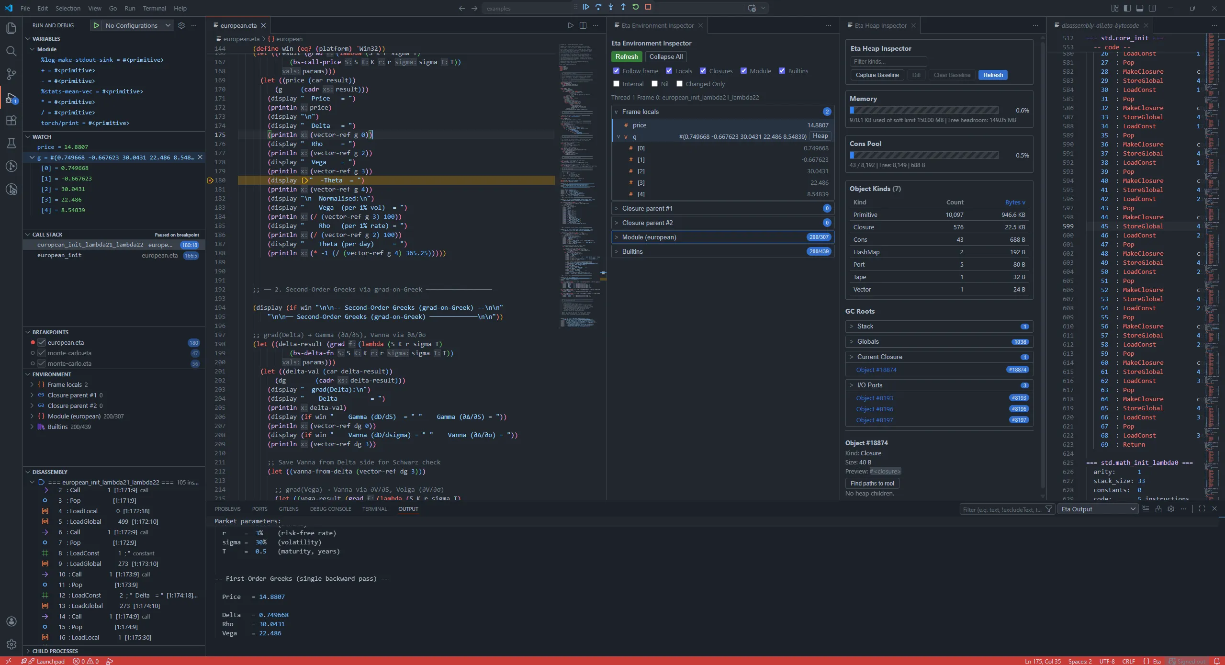This screenshot has height=665, width=1225.
Task: Switch to DEBUG CONSOLE tab
Action: pos(330,509)
